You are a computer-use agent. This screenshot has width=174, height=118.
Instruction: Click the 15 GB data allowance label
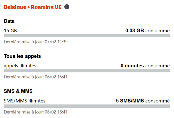[x=10, y=31]
